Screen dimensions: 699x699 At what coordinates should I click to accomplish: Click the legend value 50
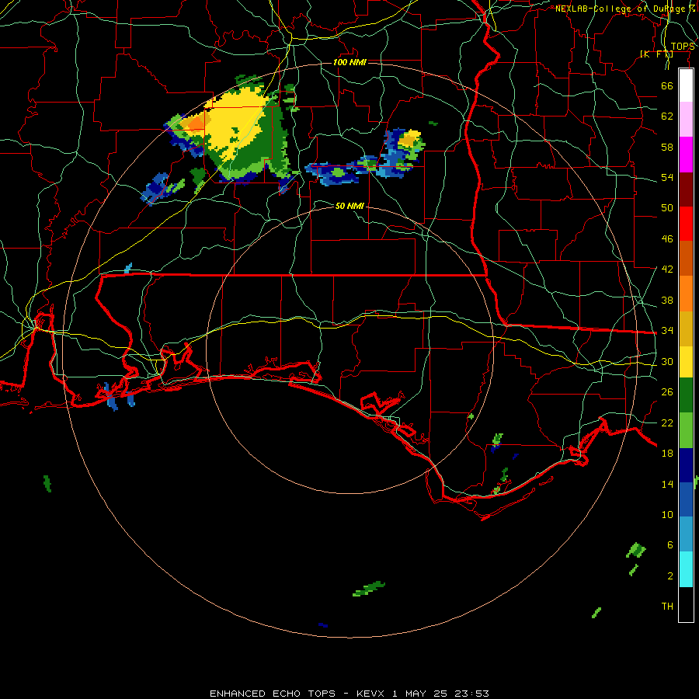[x=667, y=208]
